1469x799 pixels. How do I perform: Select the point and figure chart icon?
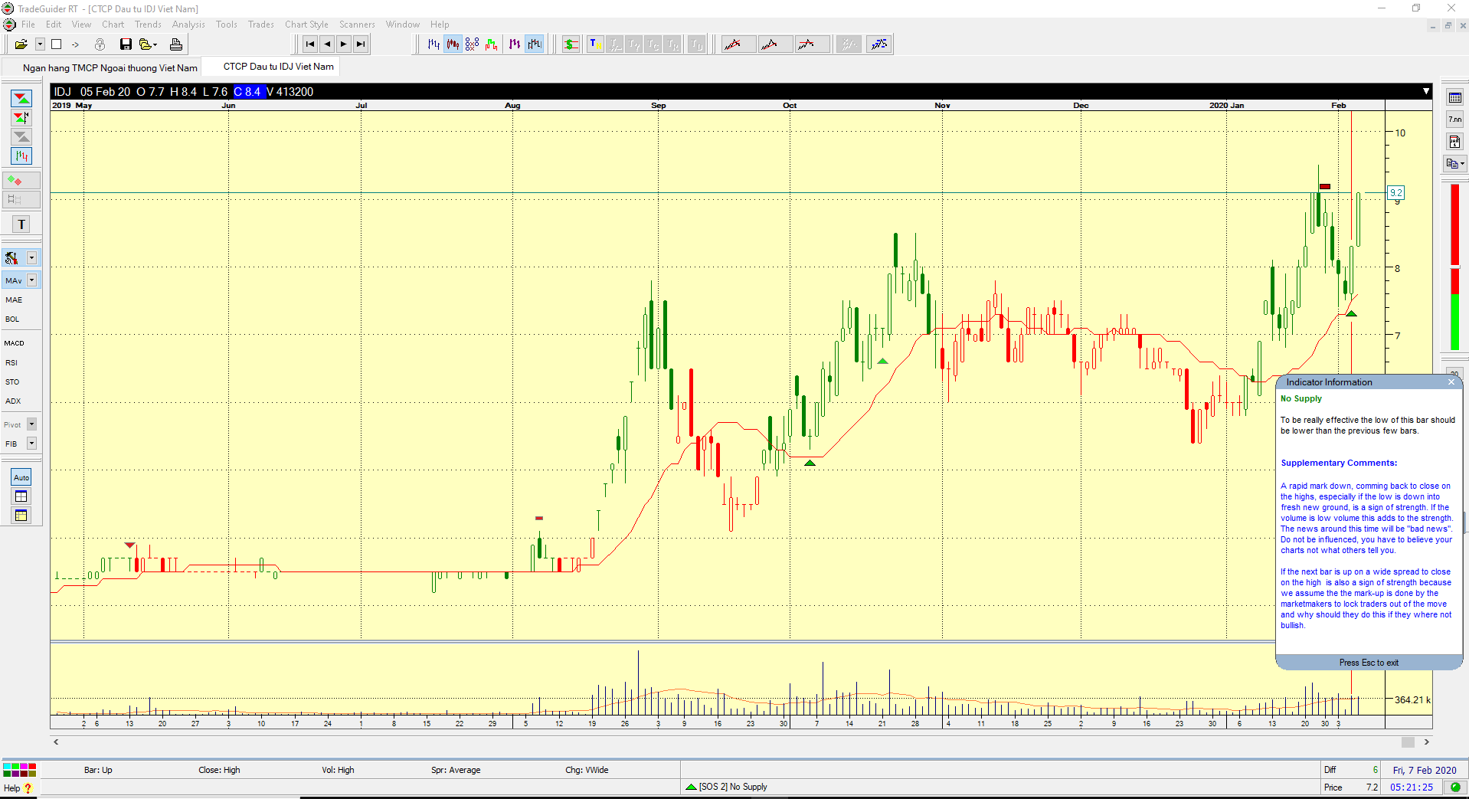coord(472,44)
